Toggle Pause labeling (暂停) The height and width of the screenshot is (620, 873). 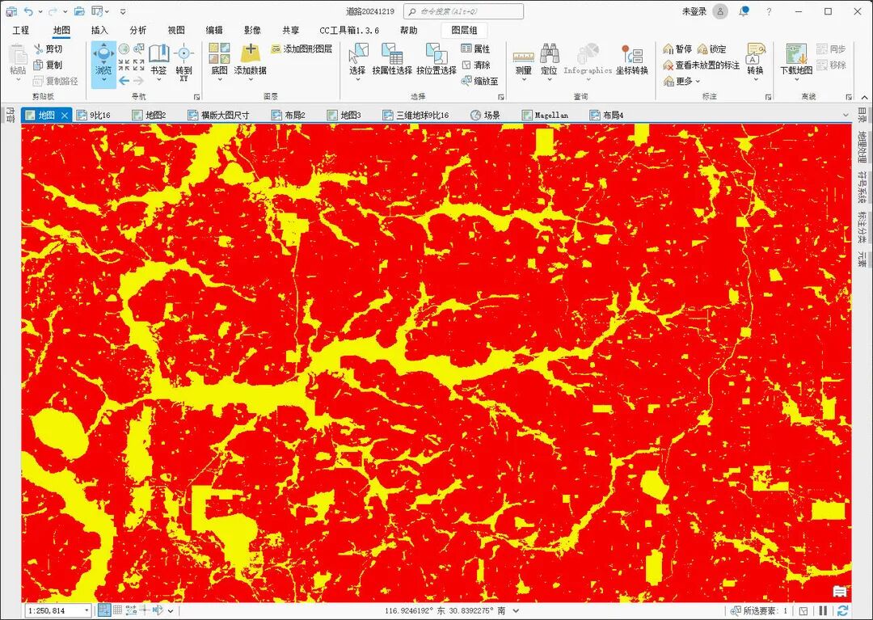(x=677, y=49)
